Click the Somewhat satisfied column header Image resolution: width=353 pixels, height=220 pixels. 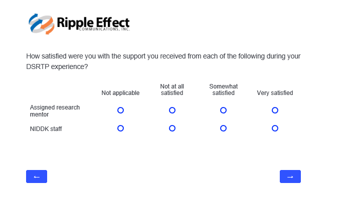(223, 89)
